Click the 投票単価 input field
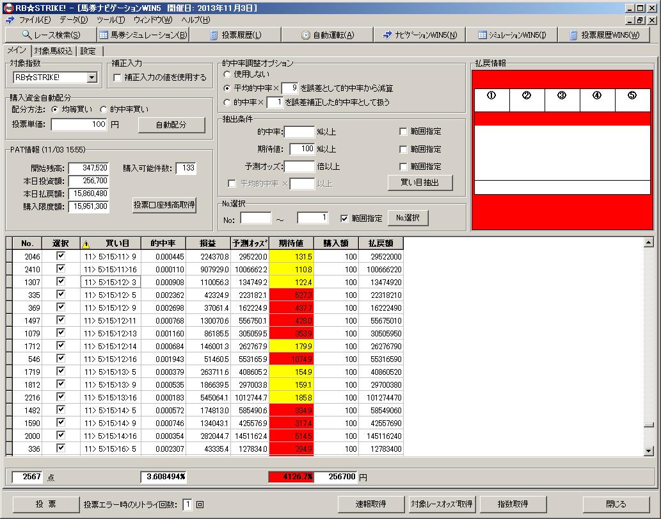The image size is (661, 519). (79, 124)
